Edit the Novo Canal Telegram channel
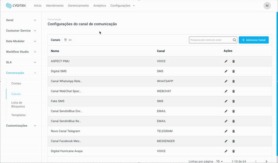The image size is (278, 163). 226,131
